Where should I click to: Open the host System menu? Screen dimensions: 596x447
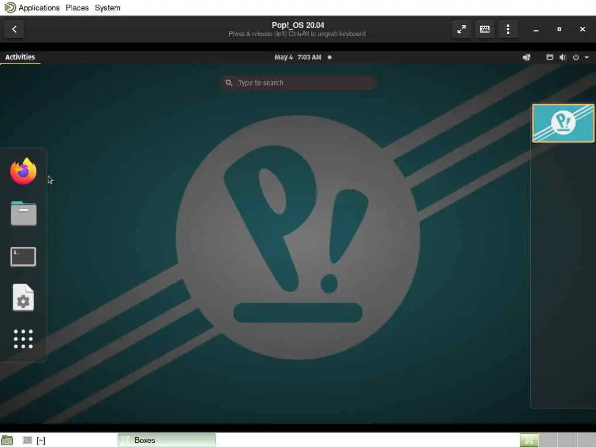(x=108, y=8)
